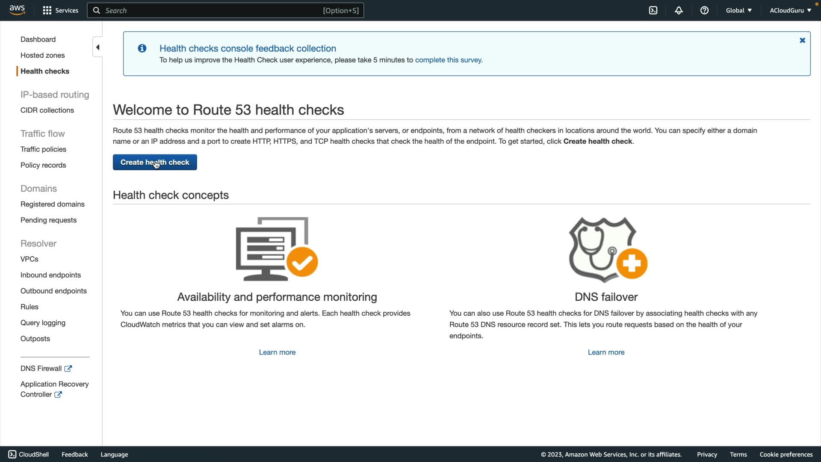The width and height of the screenshot is (821, 462).
Task: Click the info icon in banner
Action: (142, 48)
